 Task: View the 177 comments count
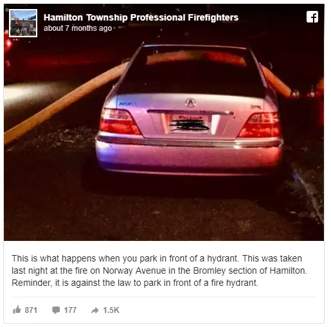70,310
